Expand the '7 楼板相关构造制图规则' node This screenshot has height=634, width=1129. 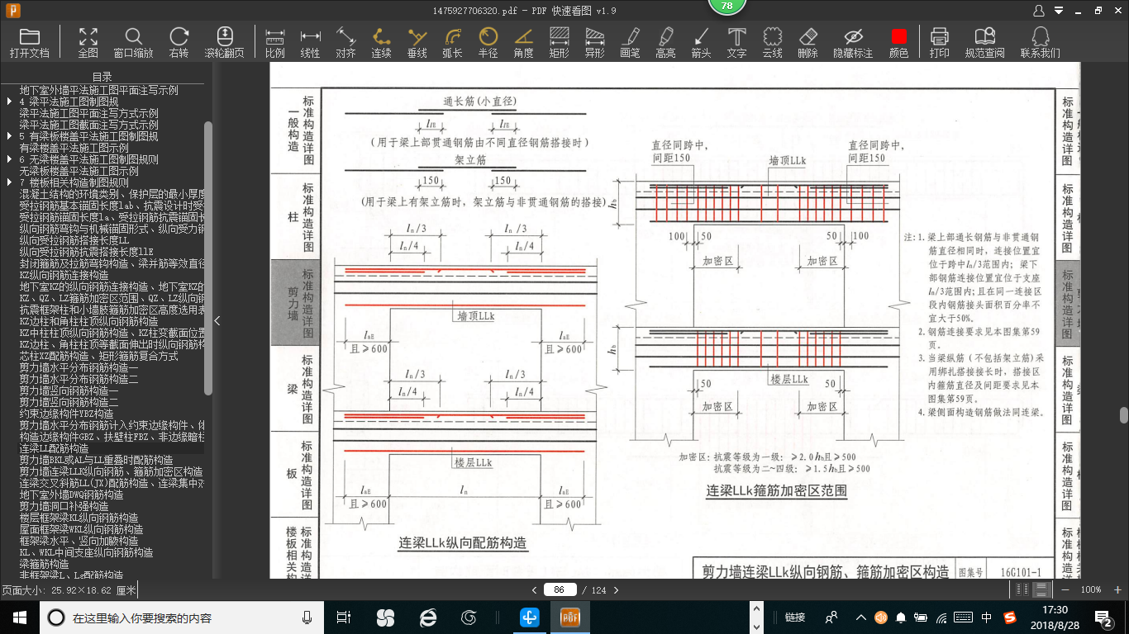(9, 182)
